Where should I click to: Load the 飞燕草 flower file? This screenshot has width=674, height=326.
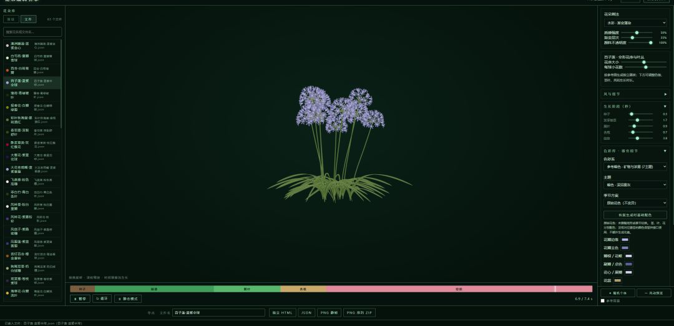coord(32,182)
